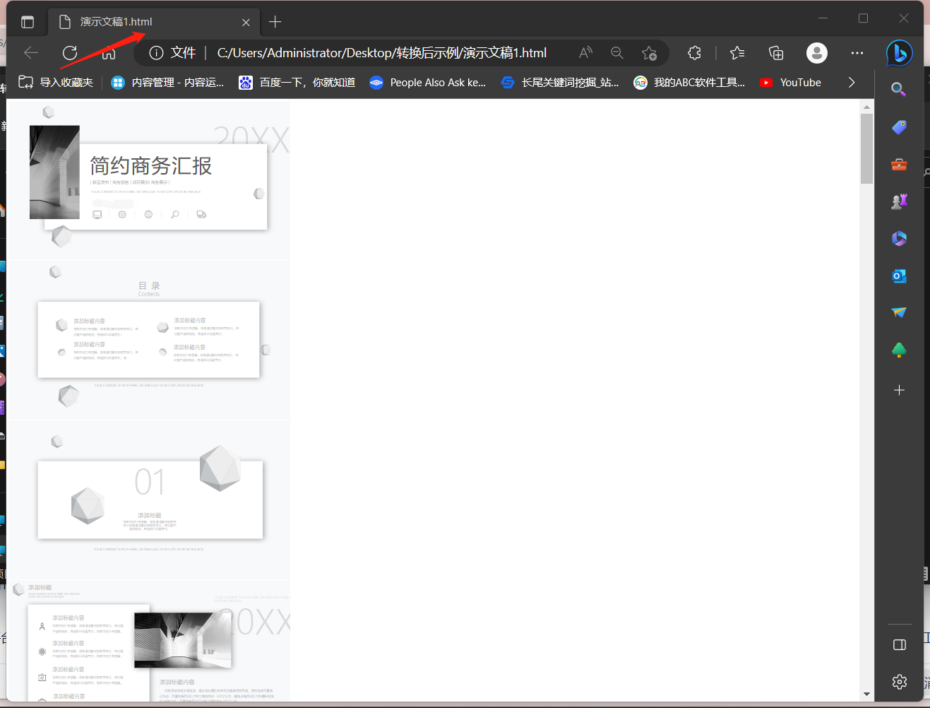
Task: Add this page to favorites
Action: point(650,52)
